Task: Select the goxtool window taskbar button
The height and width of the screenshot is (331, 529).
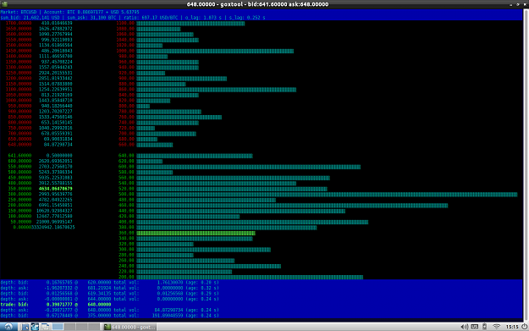Action: point(129,327)
